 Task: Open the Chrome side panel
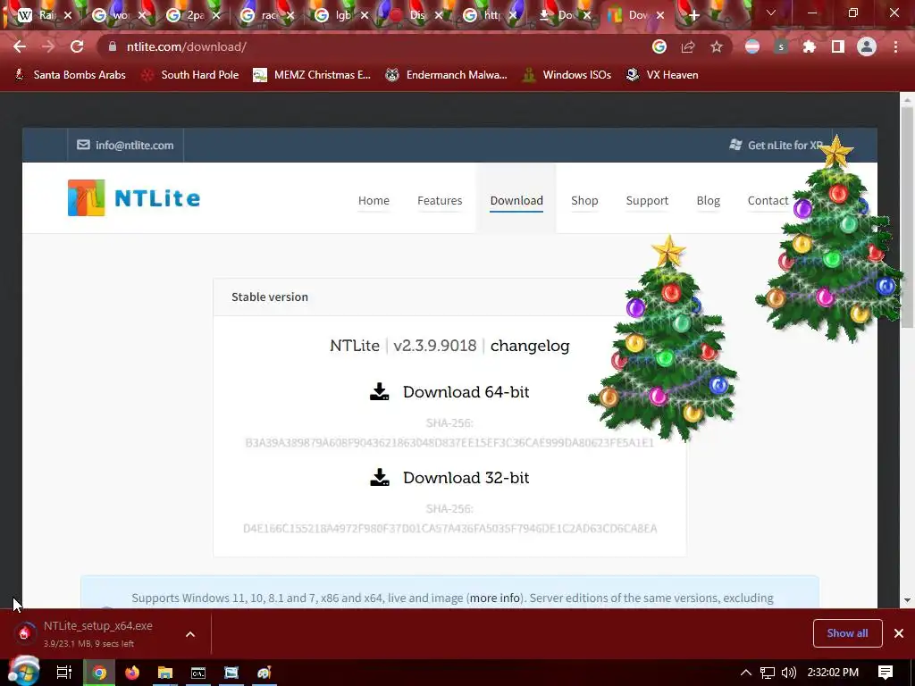[838, 46]
